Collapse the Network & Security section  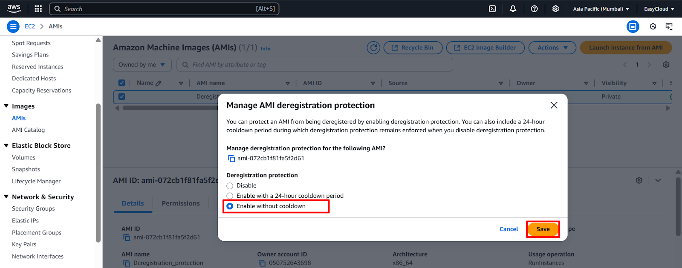tap(6, 197)
